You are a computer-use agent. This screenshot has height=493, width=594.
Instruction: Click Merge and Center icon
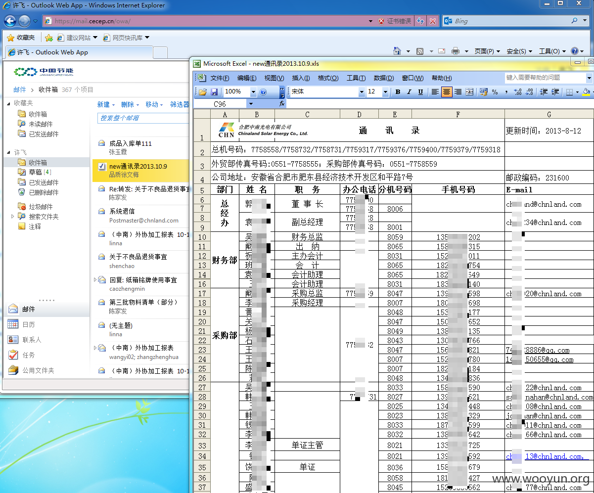coord(469,92)
